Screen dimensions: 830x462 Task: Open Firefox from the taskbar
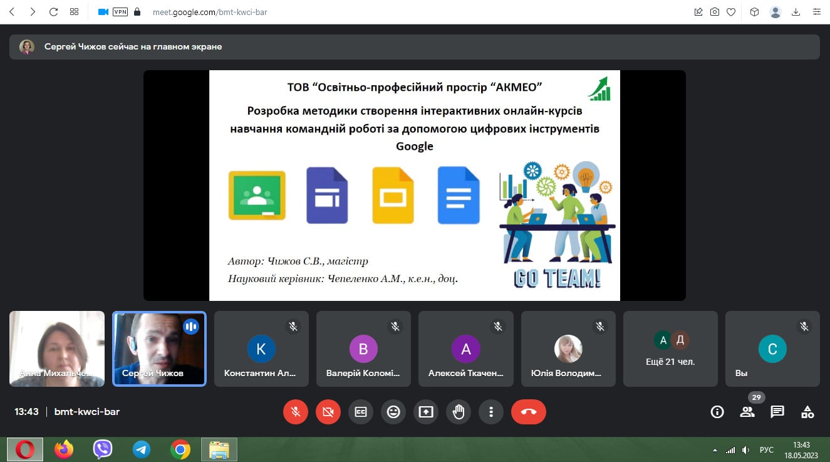click(x=64, y=449)
